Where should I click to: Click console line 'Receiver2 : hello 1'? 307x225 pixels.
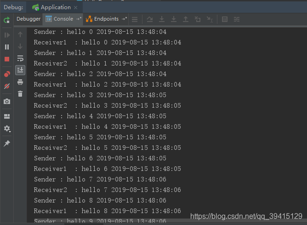(108, 63)
